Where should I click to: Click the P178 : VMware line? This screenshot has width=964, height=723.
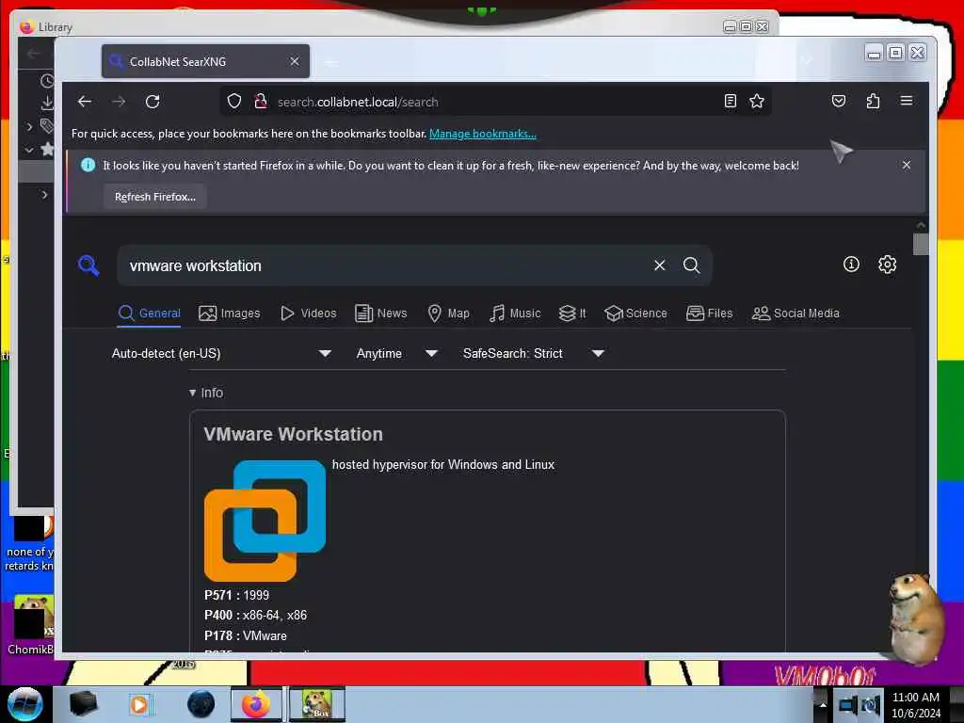click(x=246, y=635)
